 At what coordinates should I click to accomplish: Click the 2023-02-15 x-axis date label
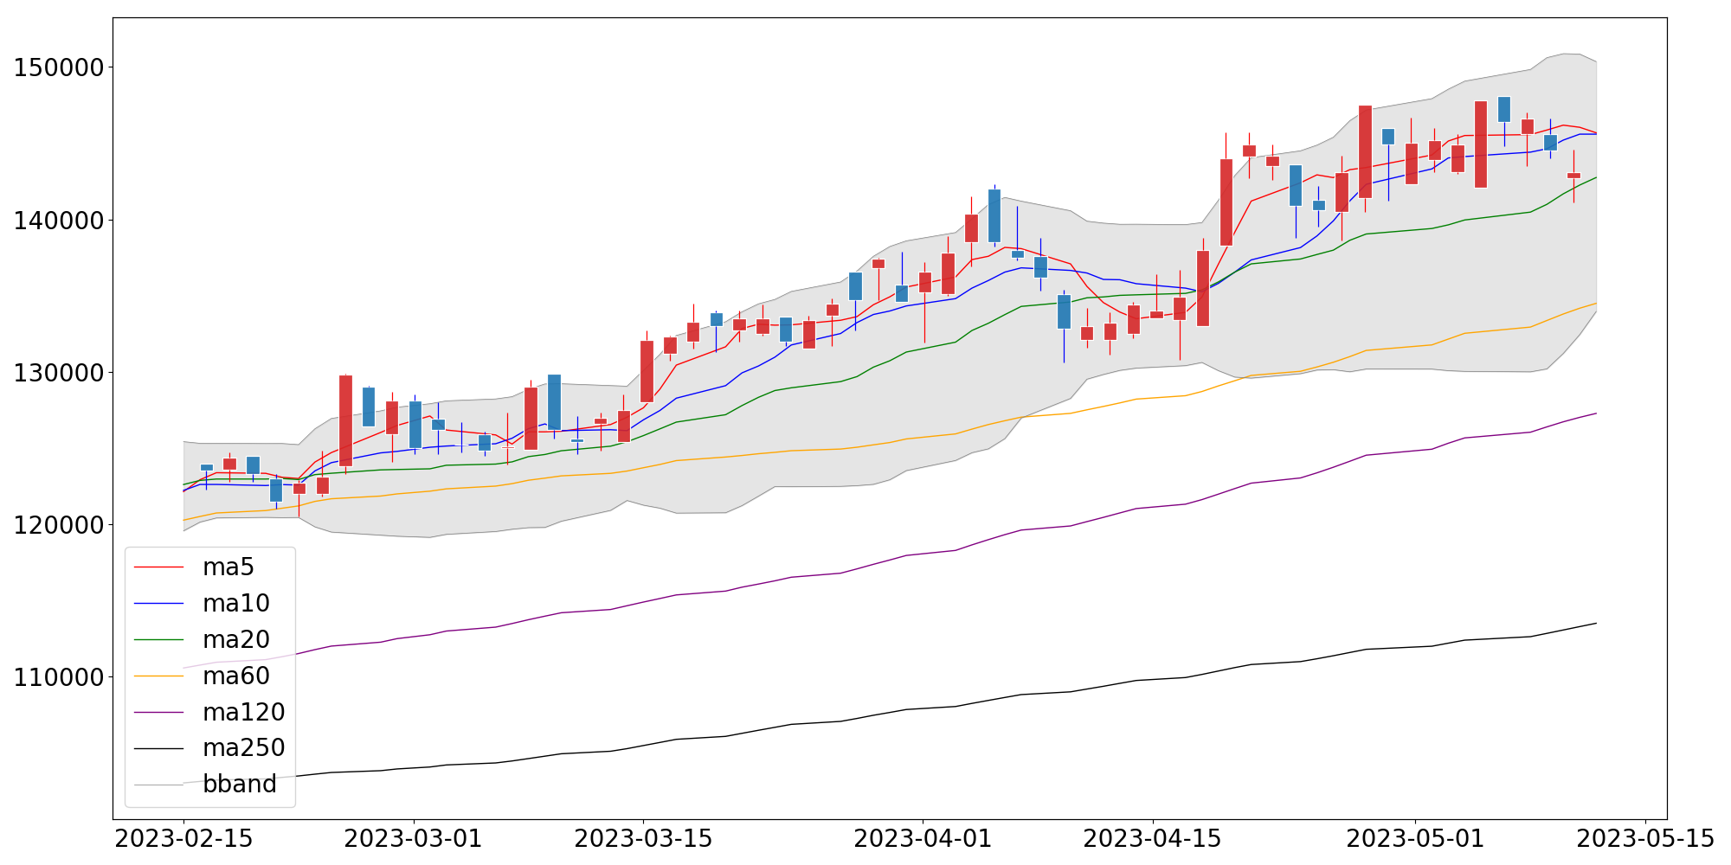pyautogui.click(x=183, y=839)
